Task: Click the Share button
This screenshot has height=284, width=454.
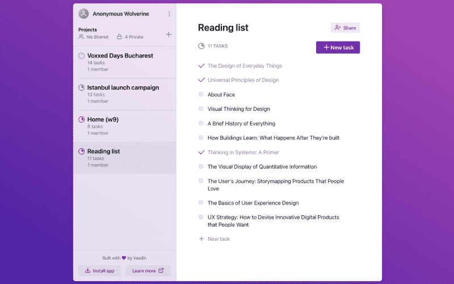Action: 345,28
